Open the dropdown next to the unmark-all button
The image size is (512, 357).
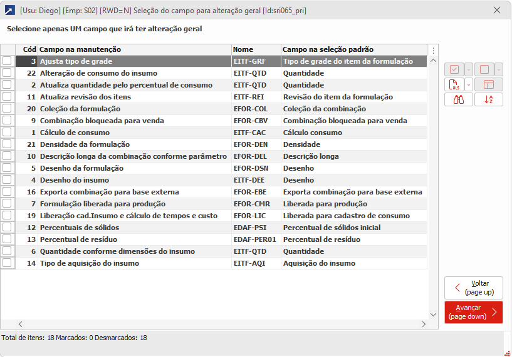tap(499, 69)
